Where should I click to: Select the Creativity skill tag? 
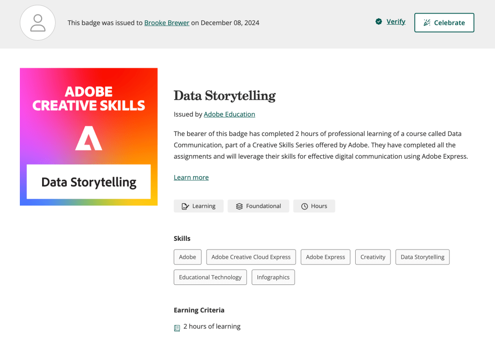point(373,257)
